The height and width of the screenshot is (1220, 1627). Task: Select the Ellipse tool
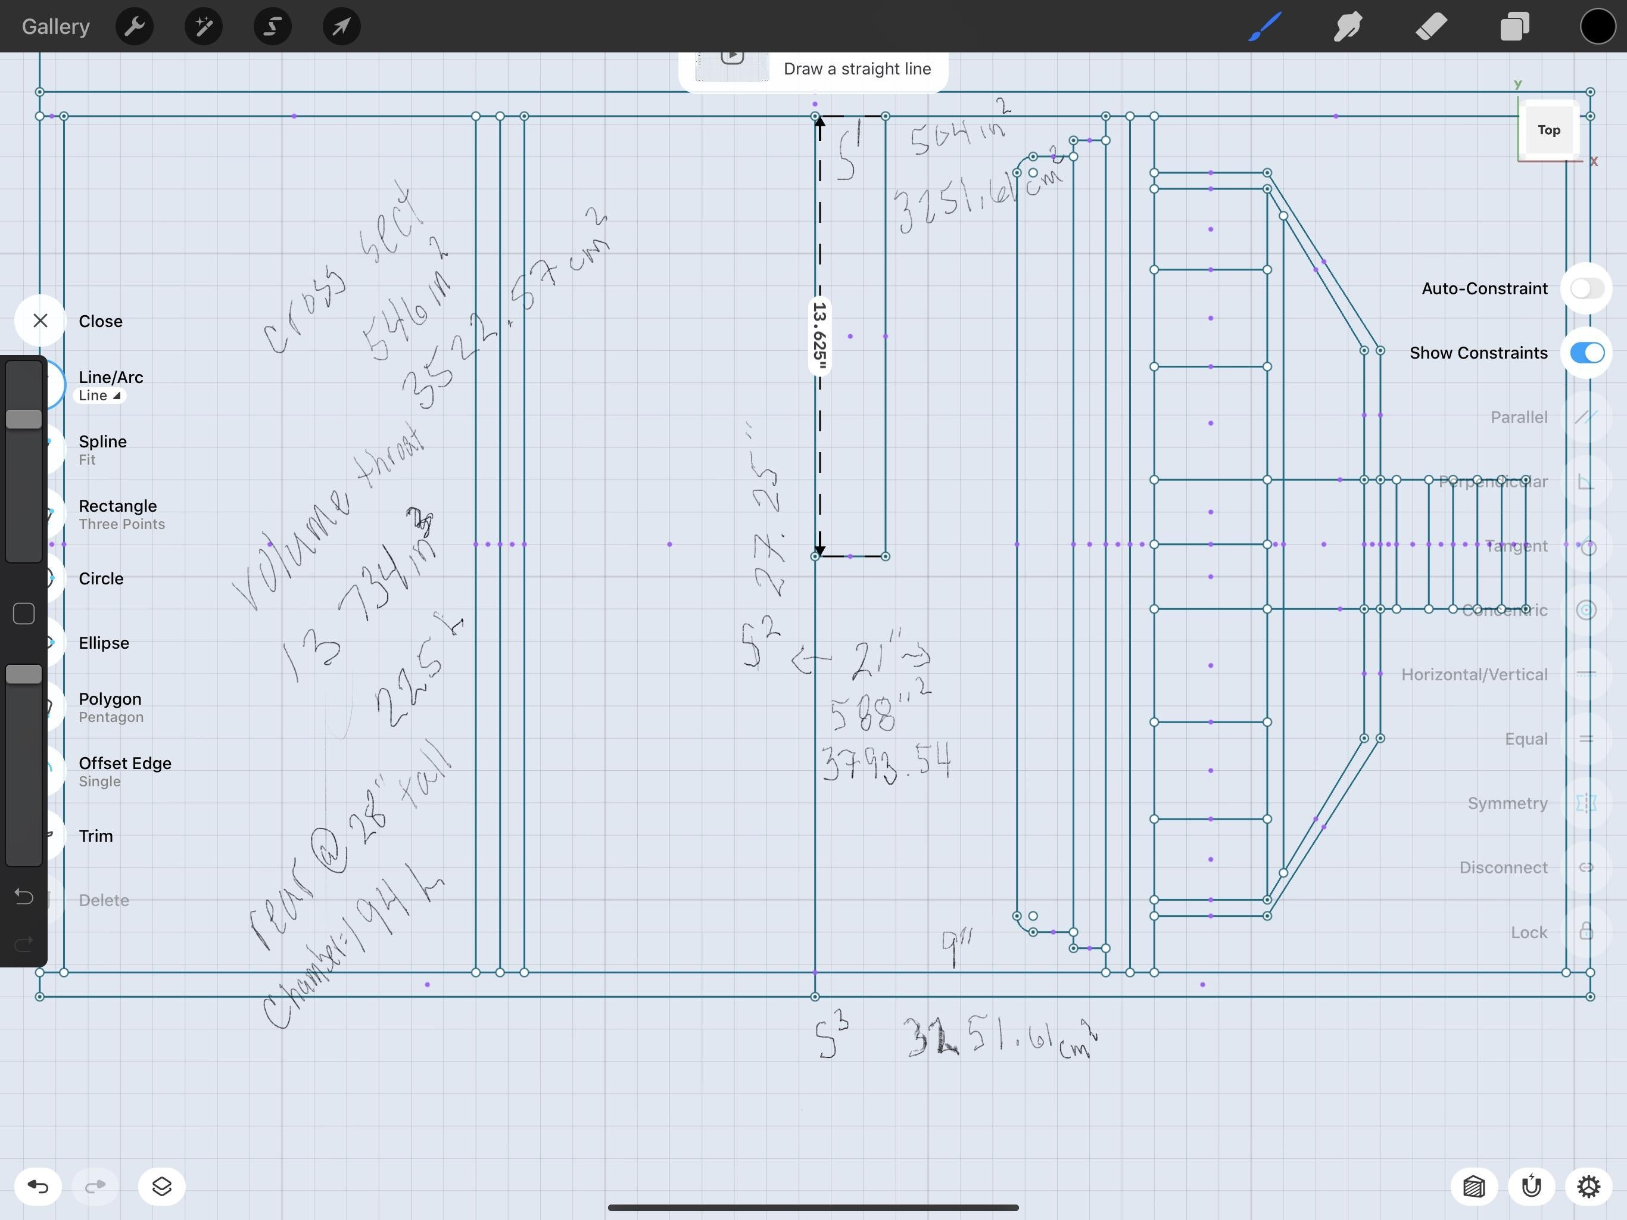(x=104, y=643)
